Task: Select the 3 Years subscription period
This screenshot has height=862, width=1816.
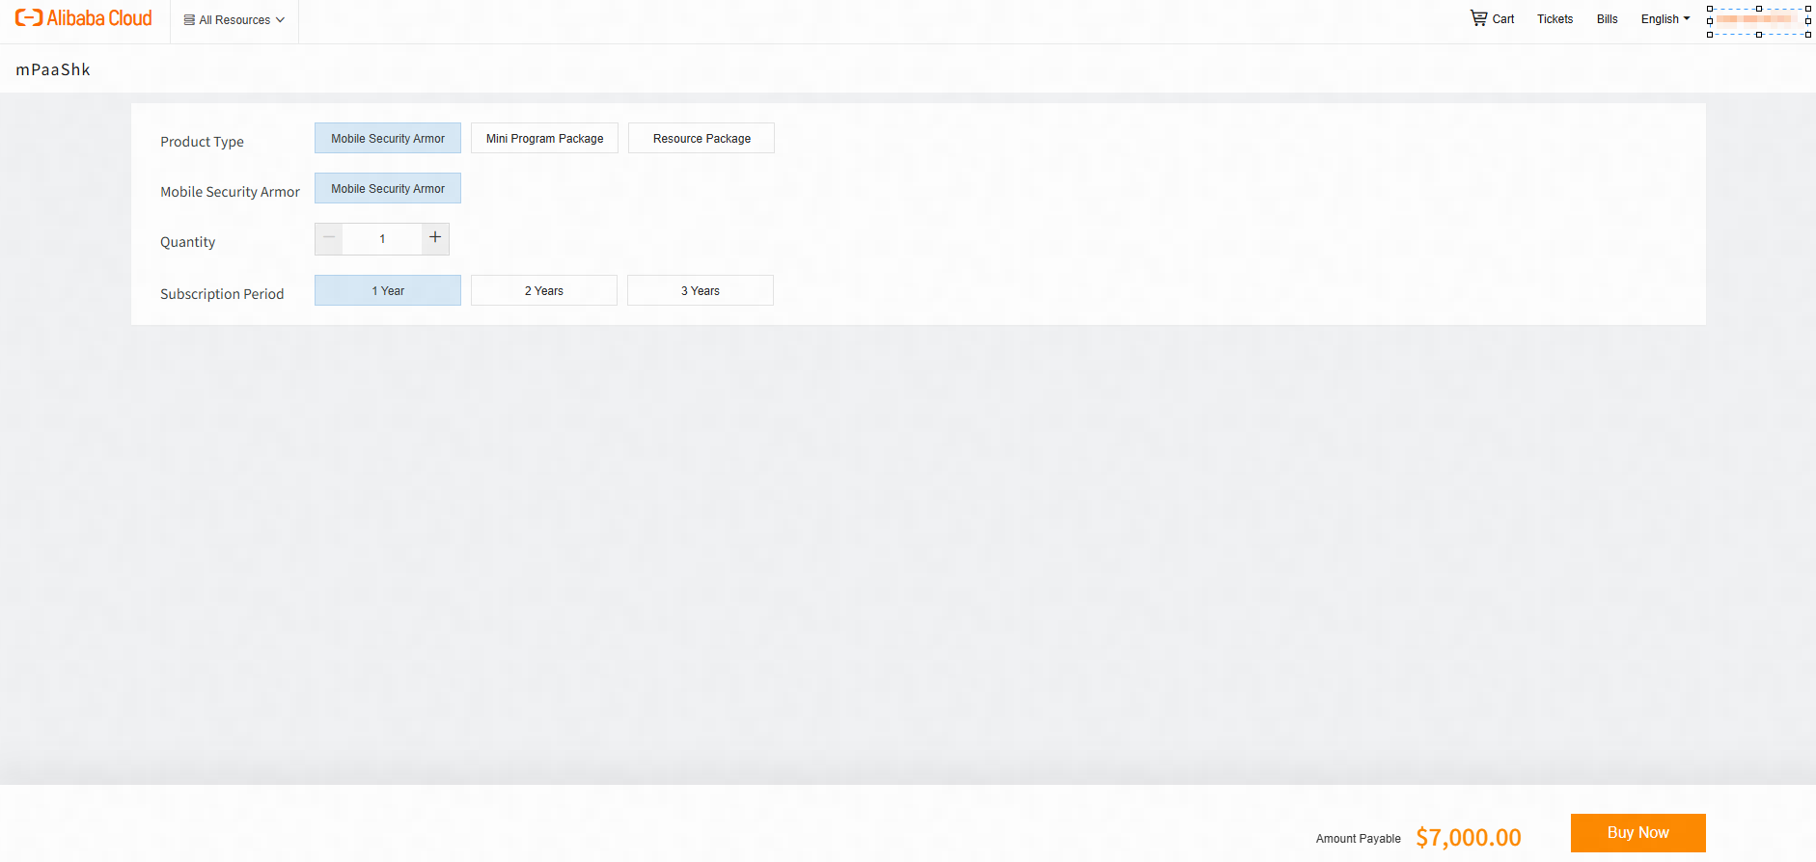Action: pyautogui.click(x=701, y=291)
